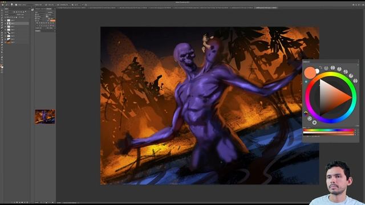Image resolution: width=365 pixels, height=205 pixels.
Task: Swap foreground and background colors in color wheel panel
Action: pyautogui.click(x=321, y=67)
